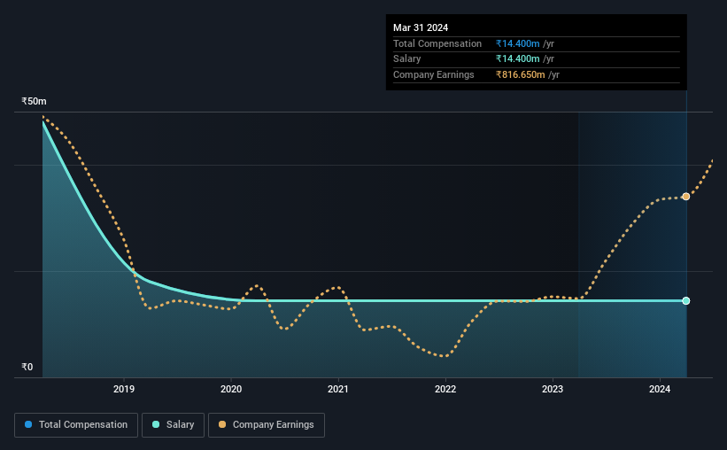Click the 2019 x-axis label
727x450 pixels.
(124, 389)
